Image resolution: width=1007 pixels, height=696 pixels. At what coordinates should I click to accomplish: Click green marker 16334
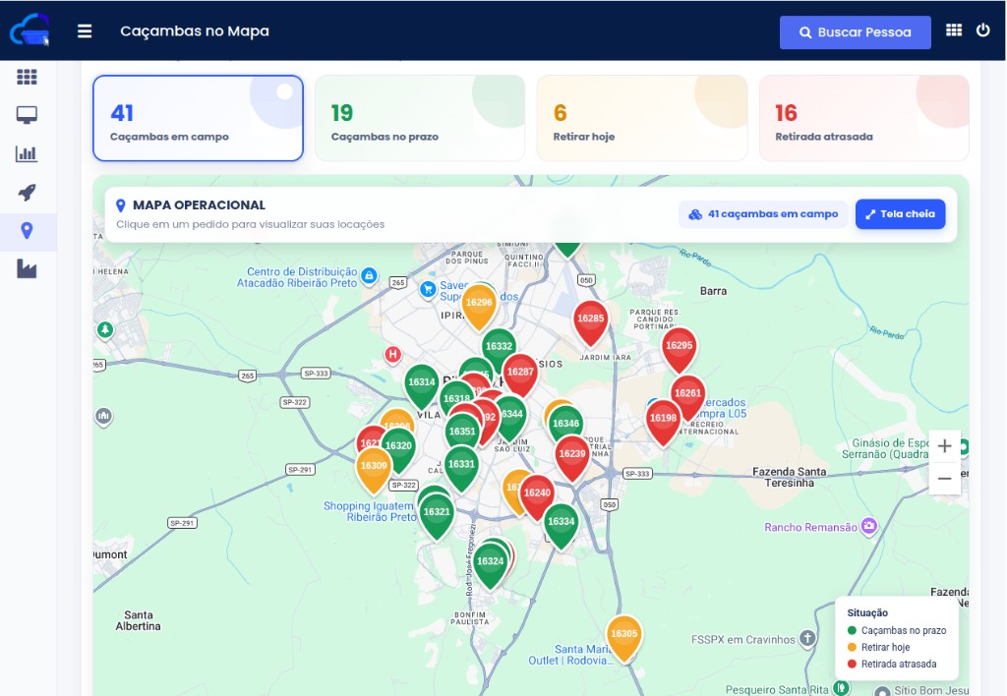point(561,522)
